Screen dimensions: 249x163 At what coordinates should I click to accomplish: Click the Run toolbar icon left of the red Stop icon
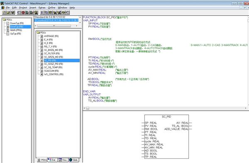pyautogui.click(x=19, y=12)
